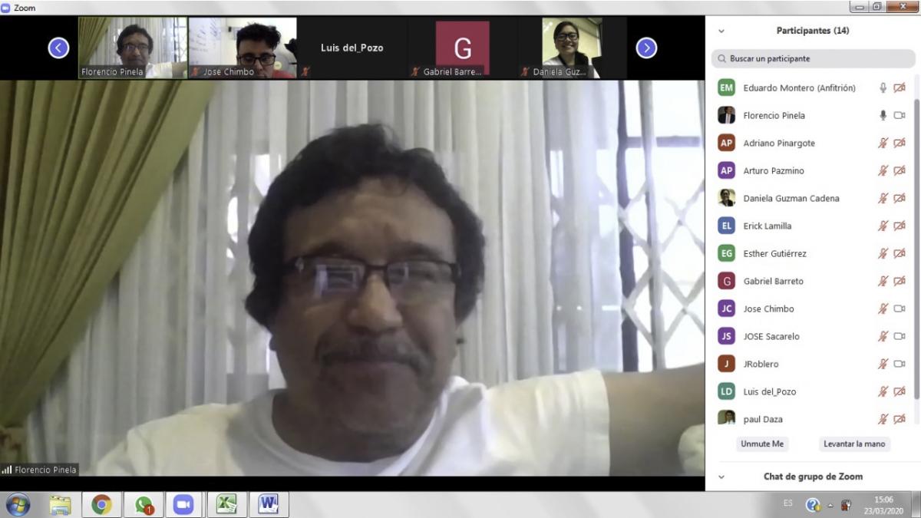The height and width of the screenshot is (518, 921).
Task: Click the Buscar un participante search field
Action: click(x=812, y=58)
